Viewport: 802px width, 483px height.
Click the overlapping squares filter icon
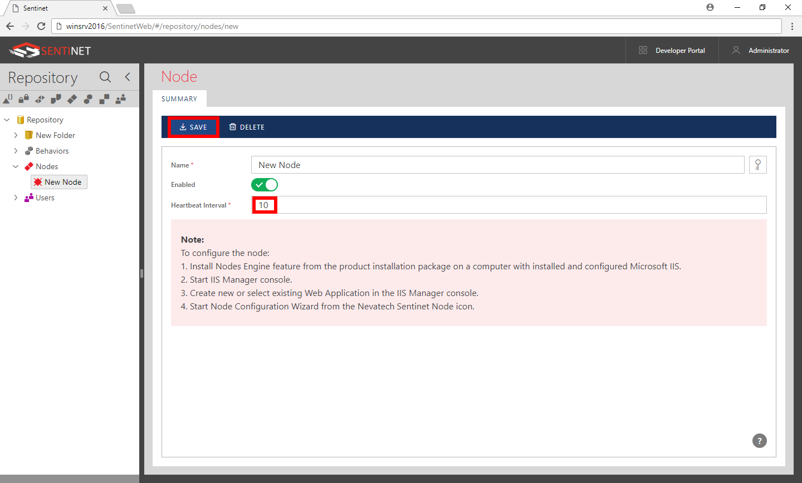pos(56,99)
